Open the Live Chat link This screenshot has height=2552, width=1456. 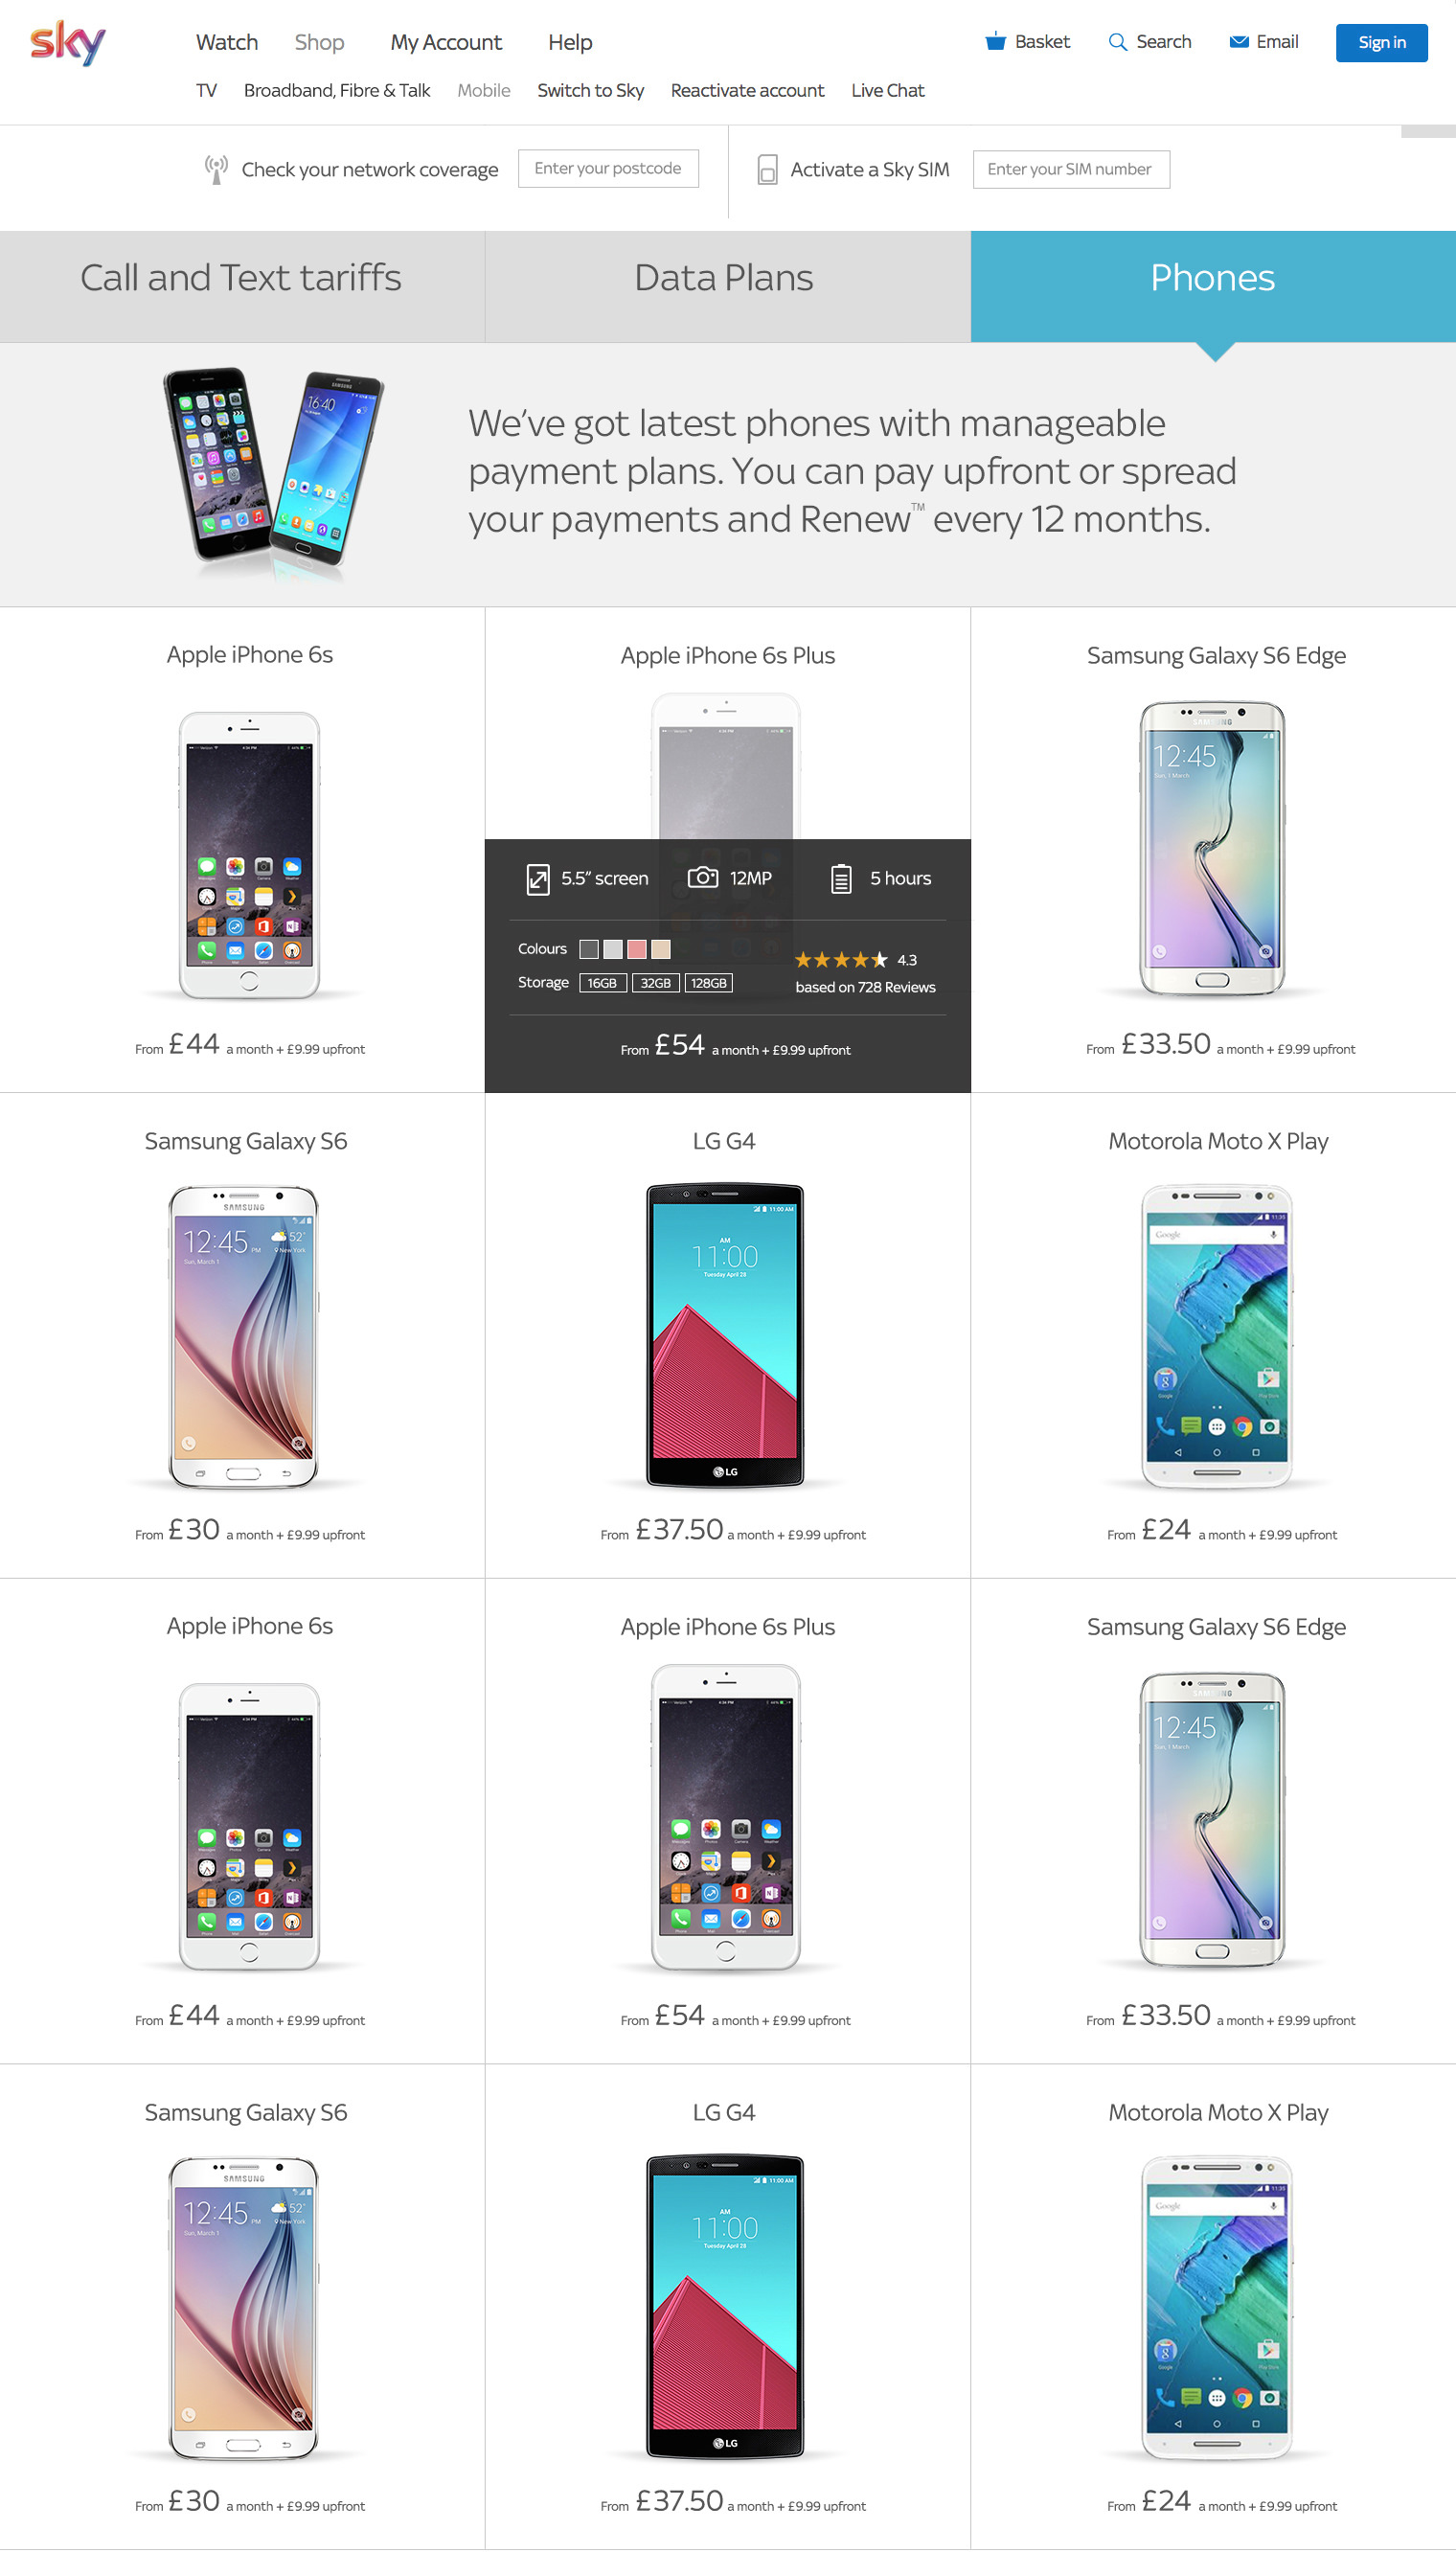tap(887, 90)
